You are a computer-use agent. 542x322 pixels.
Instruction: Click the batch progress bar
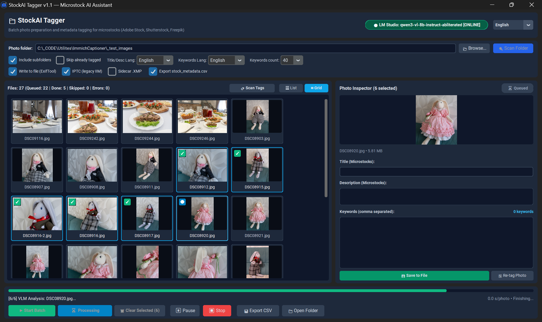(x=271, y=291)
